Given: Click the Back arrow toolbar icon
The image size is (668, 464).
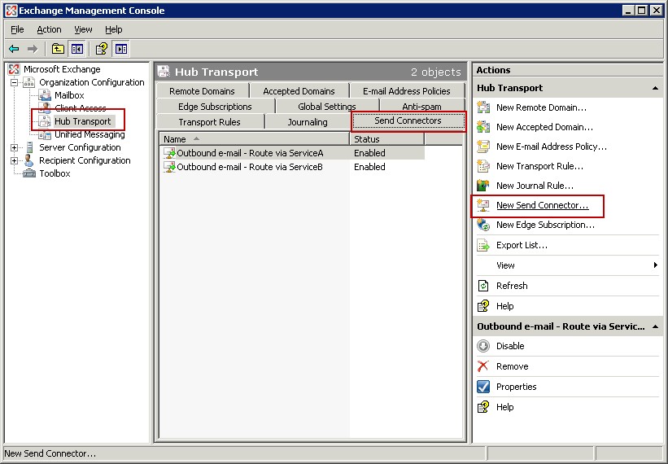Looking at the screenshot, I should point(14,49).
